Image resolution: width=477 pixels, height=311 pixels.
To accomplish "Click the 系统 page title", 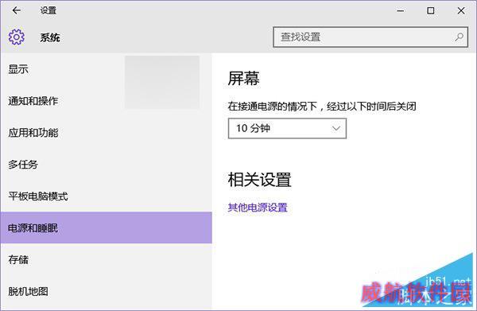I will tap(50, 37).
